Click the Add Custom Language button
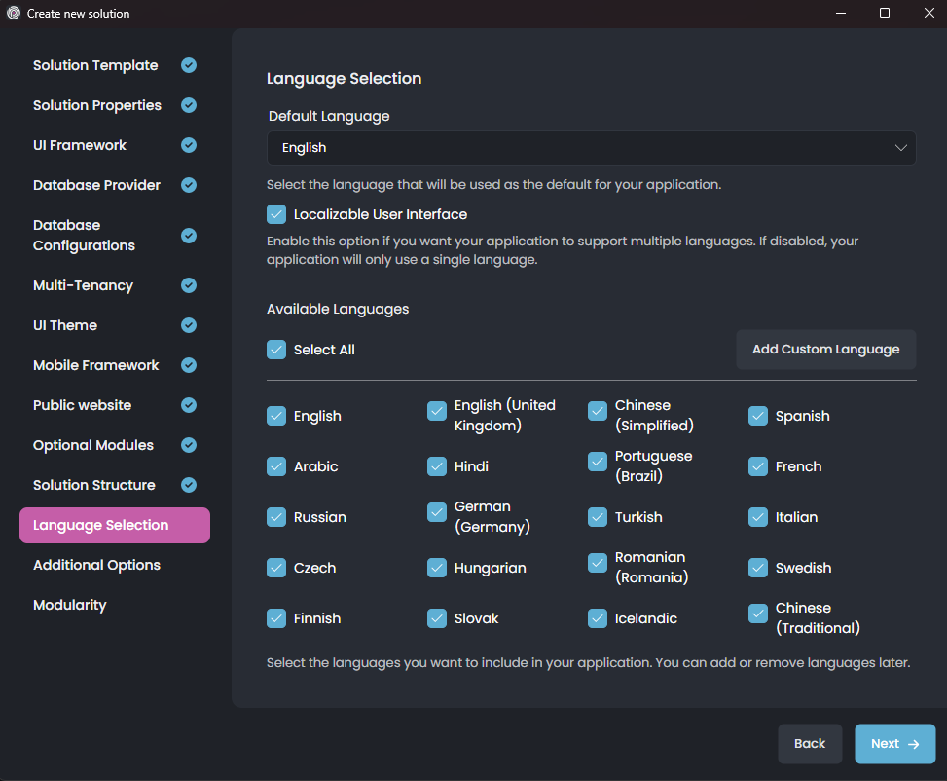This screenshot has width=947, height=781. (x=824, y=349)
